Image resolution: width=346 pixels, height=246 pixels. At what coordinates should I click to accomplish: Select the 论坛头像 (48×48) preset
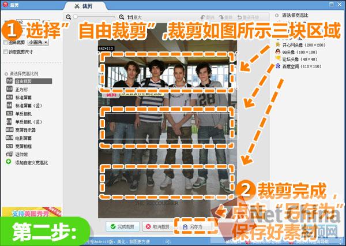pos(296,59)
